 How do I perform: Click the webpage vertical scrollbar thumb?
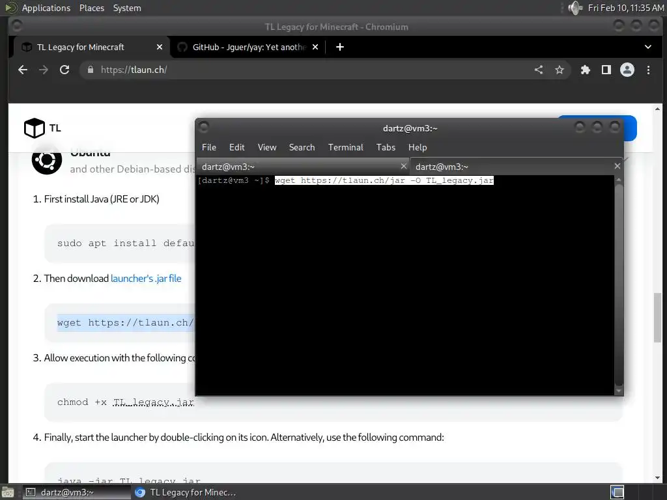coord(658,318)
